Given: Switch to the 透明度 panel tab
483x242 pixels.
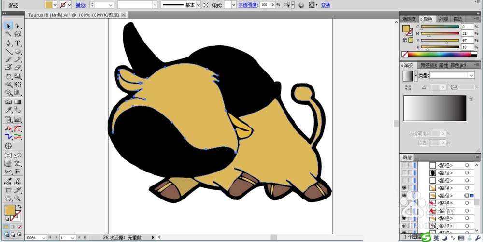Looking at the screenshot, I should click(409, 19).
